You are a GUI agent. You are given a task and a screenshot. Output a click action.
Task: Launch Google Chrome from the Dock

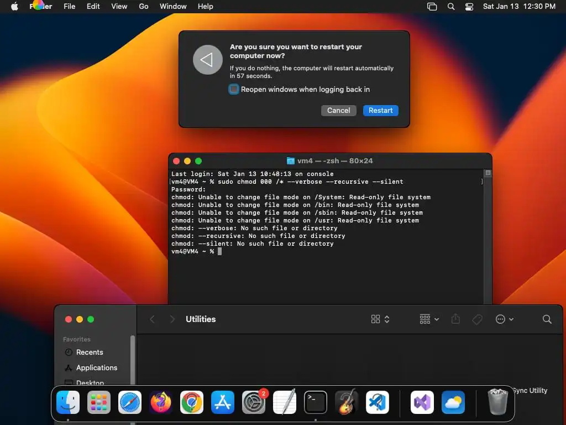[x=192, y=402]
